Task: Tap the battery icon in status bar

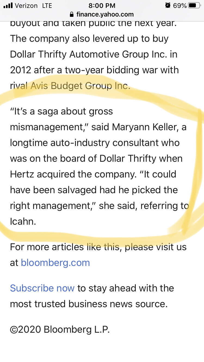Action: coord(194,5)
